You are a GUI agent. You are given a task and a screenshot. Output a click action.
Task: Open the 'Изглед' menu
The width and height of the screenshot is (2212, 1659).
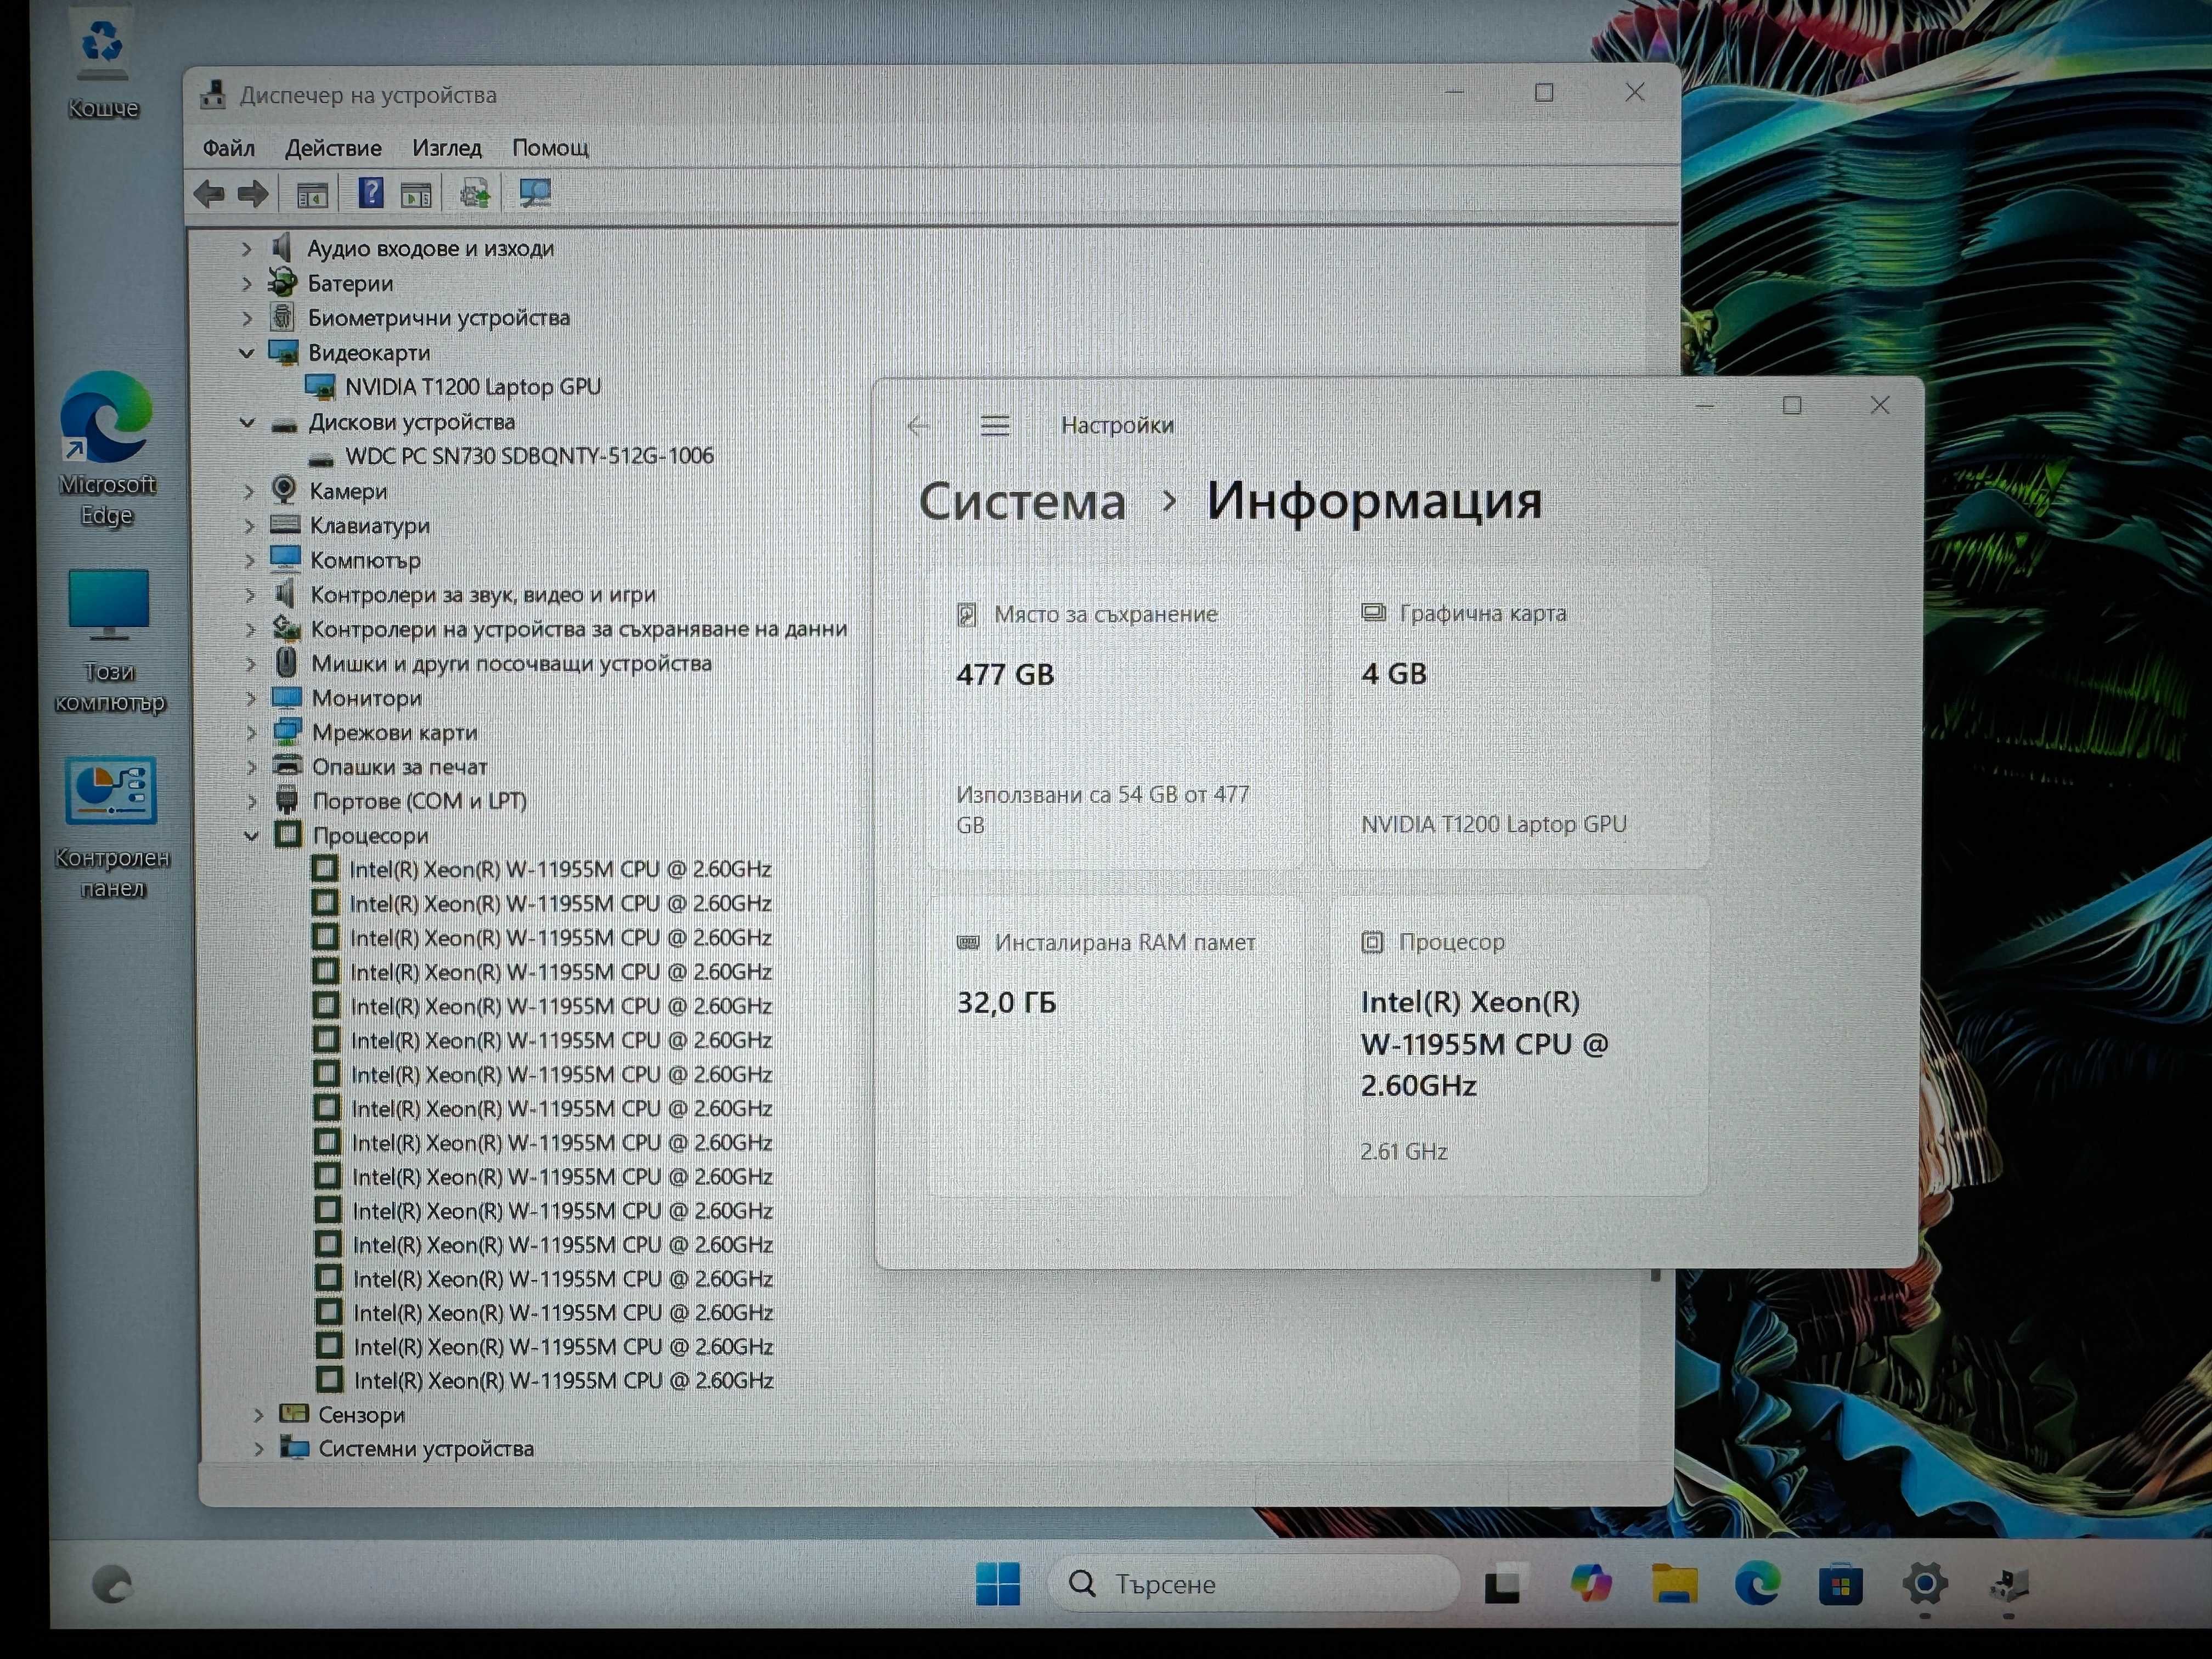pos(447,148)
